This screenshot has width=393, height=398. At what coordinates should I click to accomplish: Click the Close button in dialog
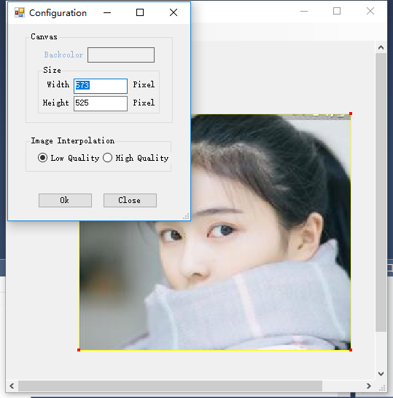tap(130, 200)
